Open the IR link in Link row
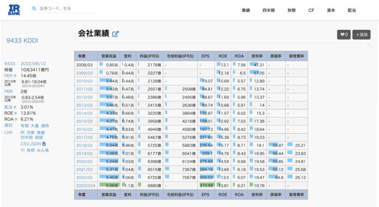 (x=23, y=132)
